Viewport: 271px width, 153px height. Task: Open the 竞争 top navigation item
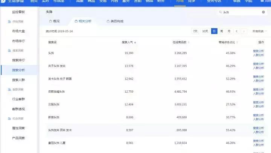point(192,1)
